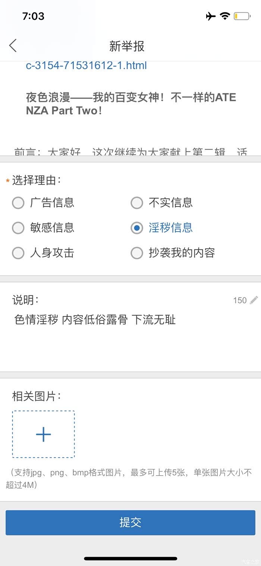
Task: Select the 淫秽信息 radio option
Action: (x=137, y=228)
